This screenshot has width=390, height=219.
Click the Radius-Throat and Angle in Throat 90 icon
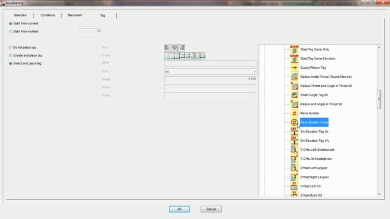click(294, 86)
